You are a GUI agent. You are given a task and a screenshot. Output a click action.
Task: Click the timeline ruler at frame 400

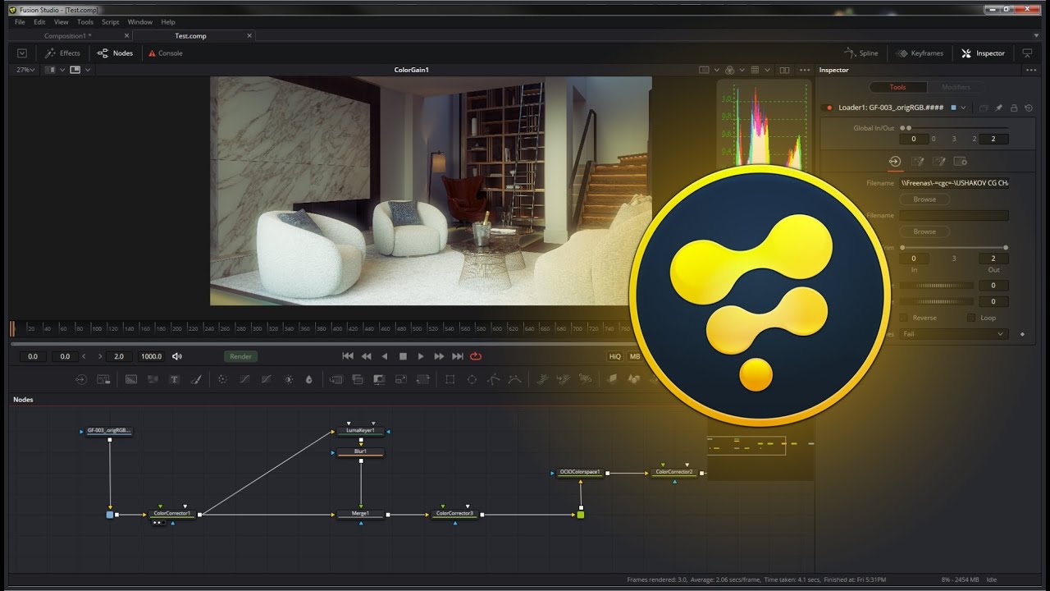pos(338,328)
